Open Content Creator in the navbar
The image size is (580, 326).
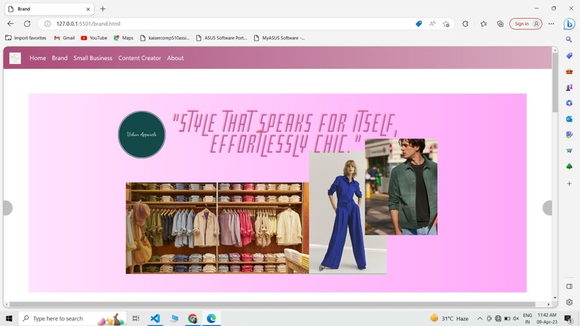click(x=140, y=58)
